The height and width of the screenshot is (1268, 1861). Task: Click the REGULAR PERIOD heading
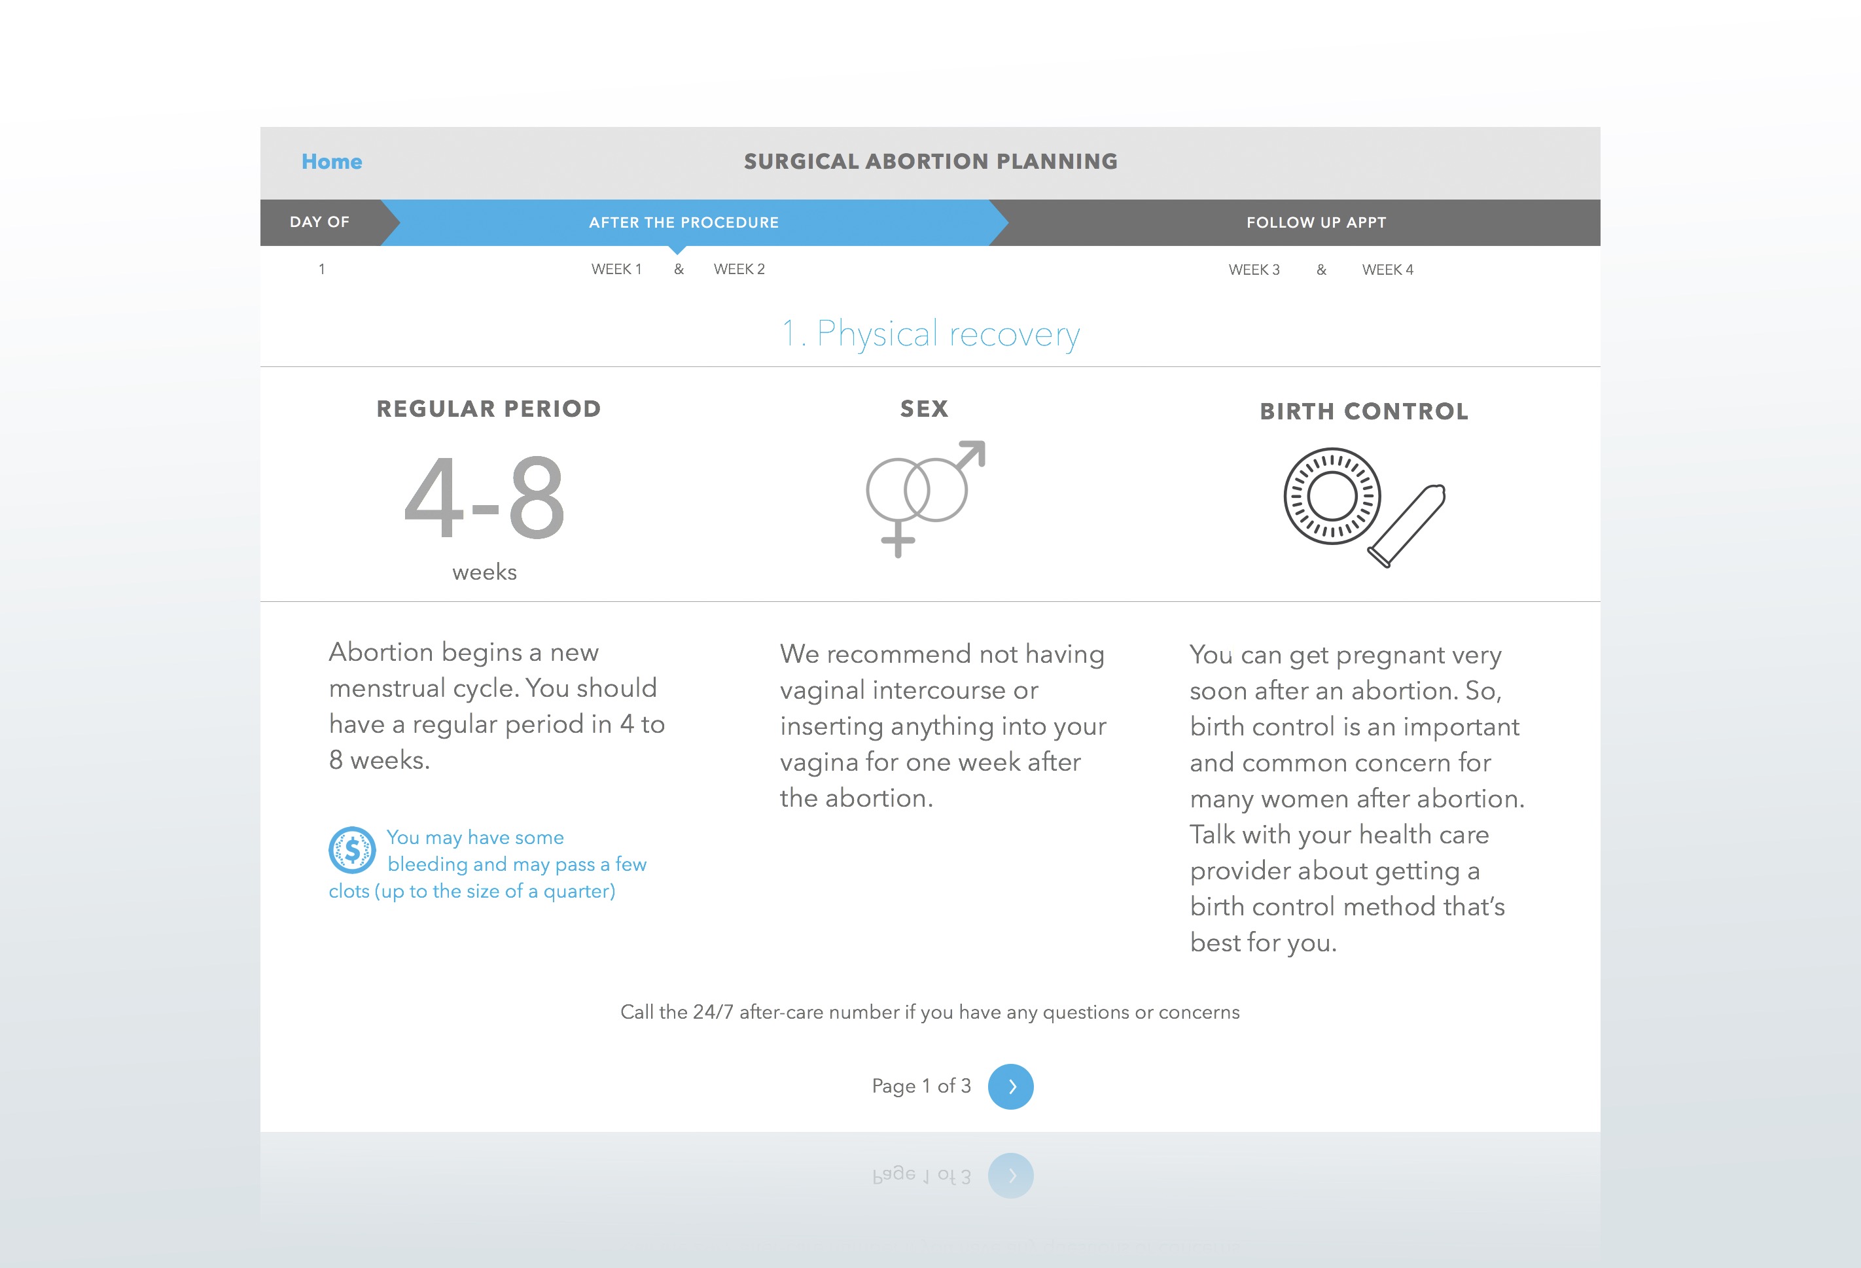[x=488, y=409]
